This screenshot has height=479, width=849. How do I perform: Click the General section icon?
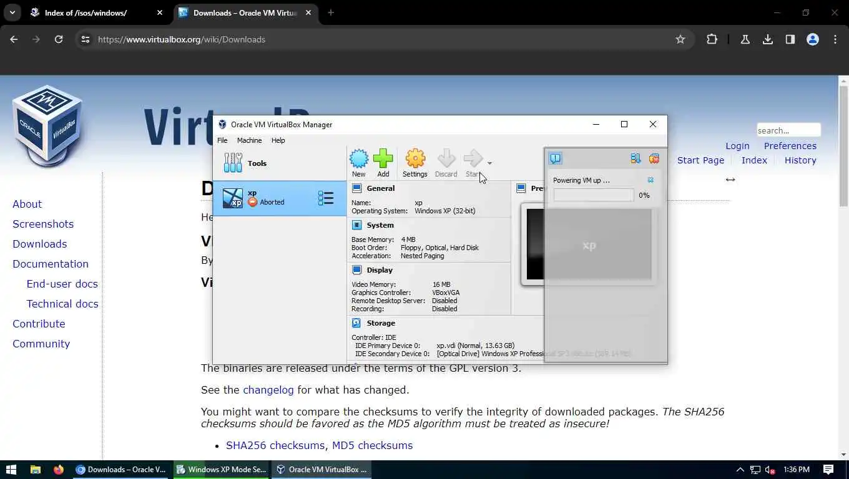[356, 188]
